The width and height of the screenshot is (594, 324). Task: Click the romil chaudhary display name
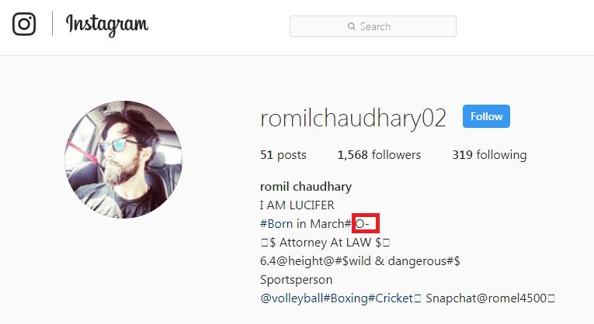306,187
